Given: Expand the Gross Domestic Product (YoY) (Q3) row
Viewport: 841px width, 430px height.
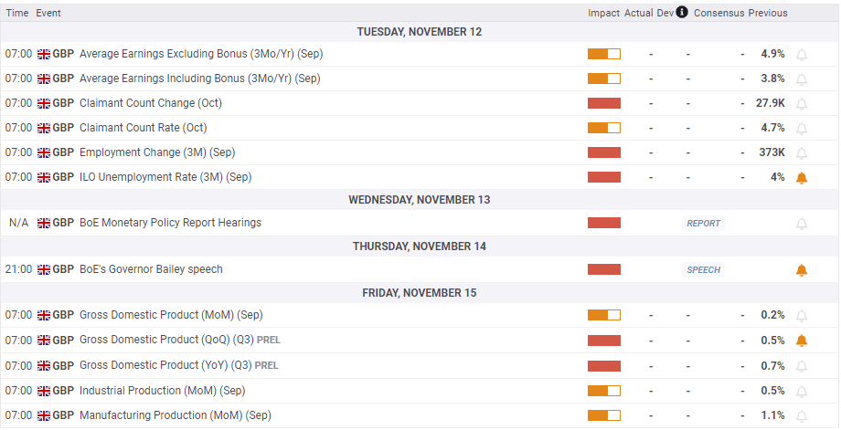Looking at the screenshot, I should click(165, 365).
